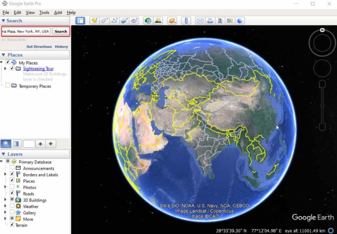Select the Add Path tool

click(x=114, y=21)
